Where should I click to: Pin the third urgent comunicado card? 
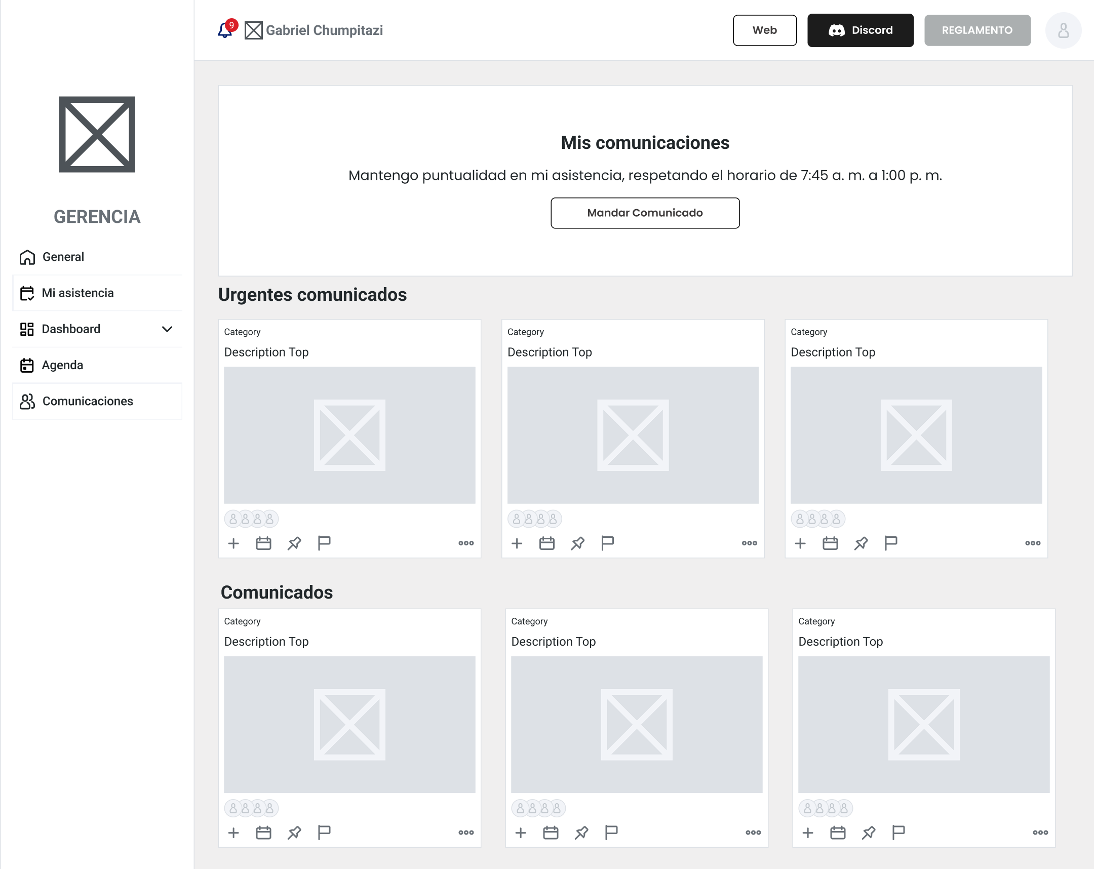pyautogui.click(x=861, y=543)
